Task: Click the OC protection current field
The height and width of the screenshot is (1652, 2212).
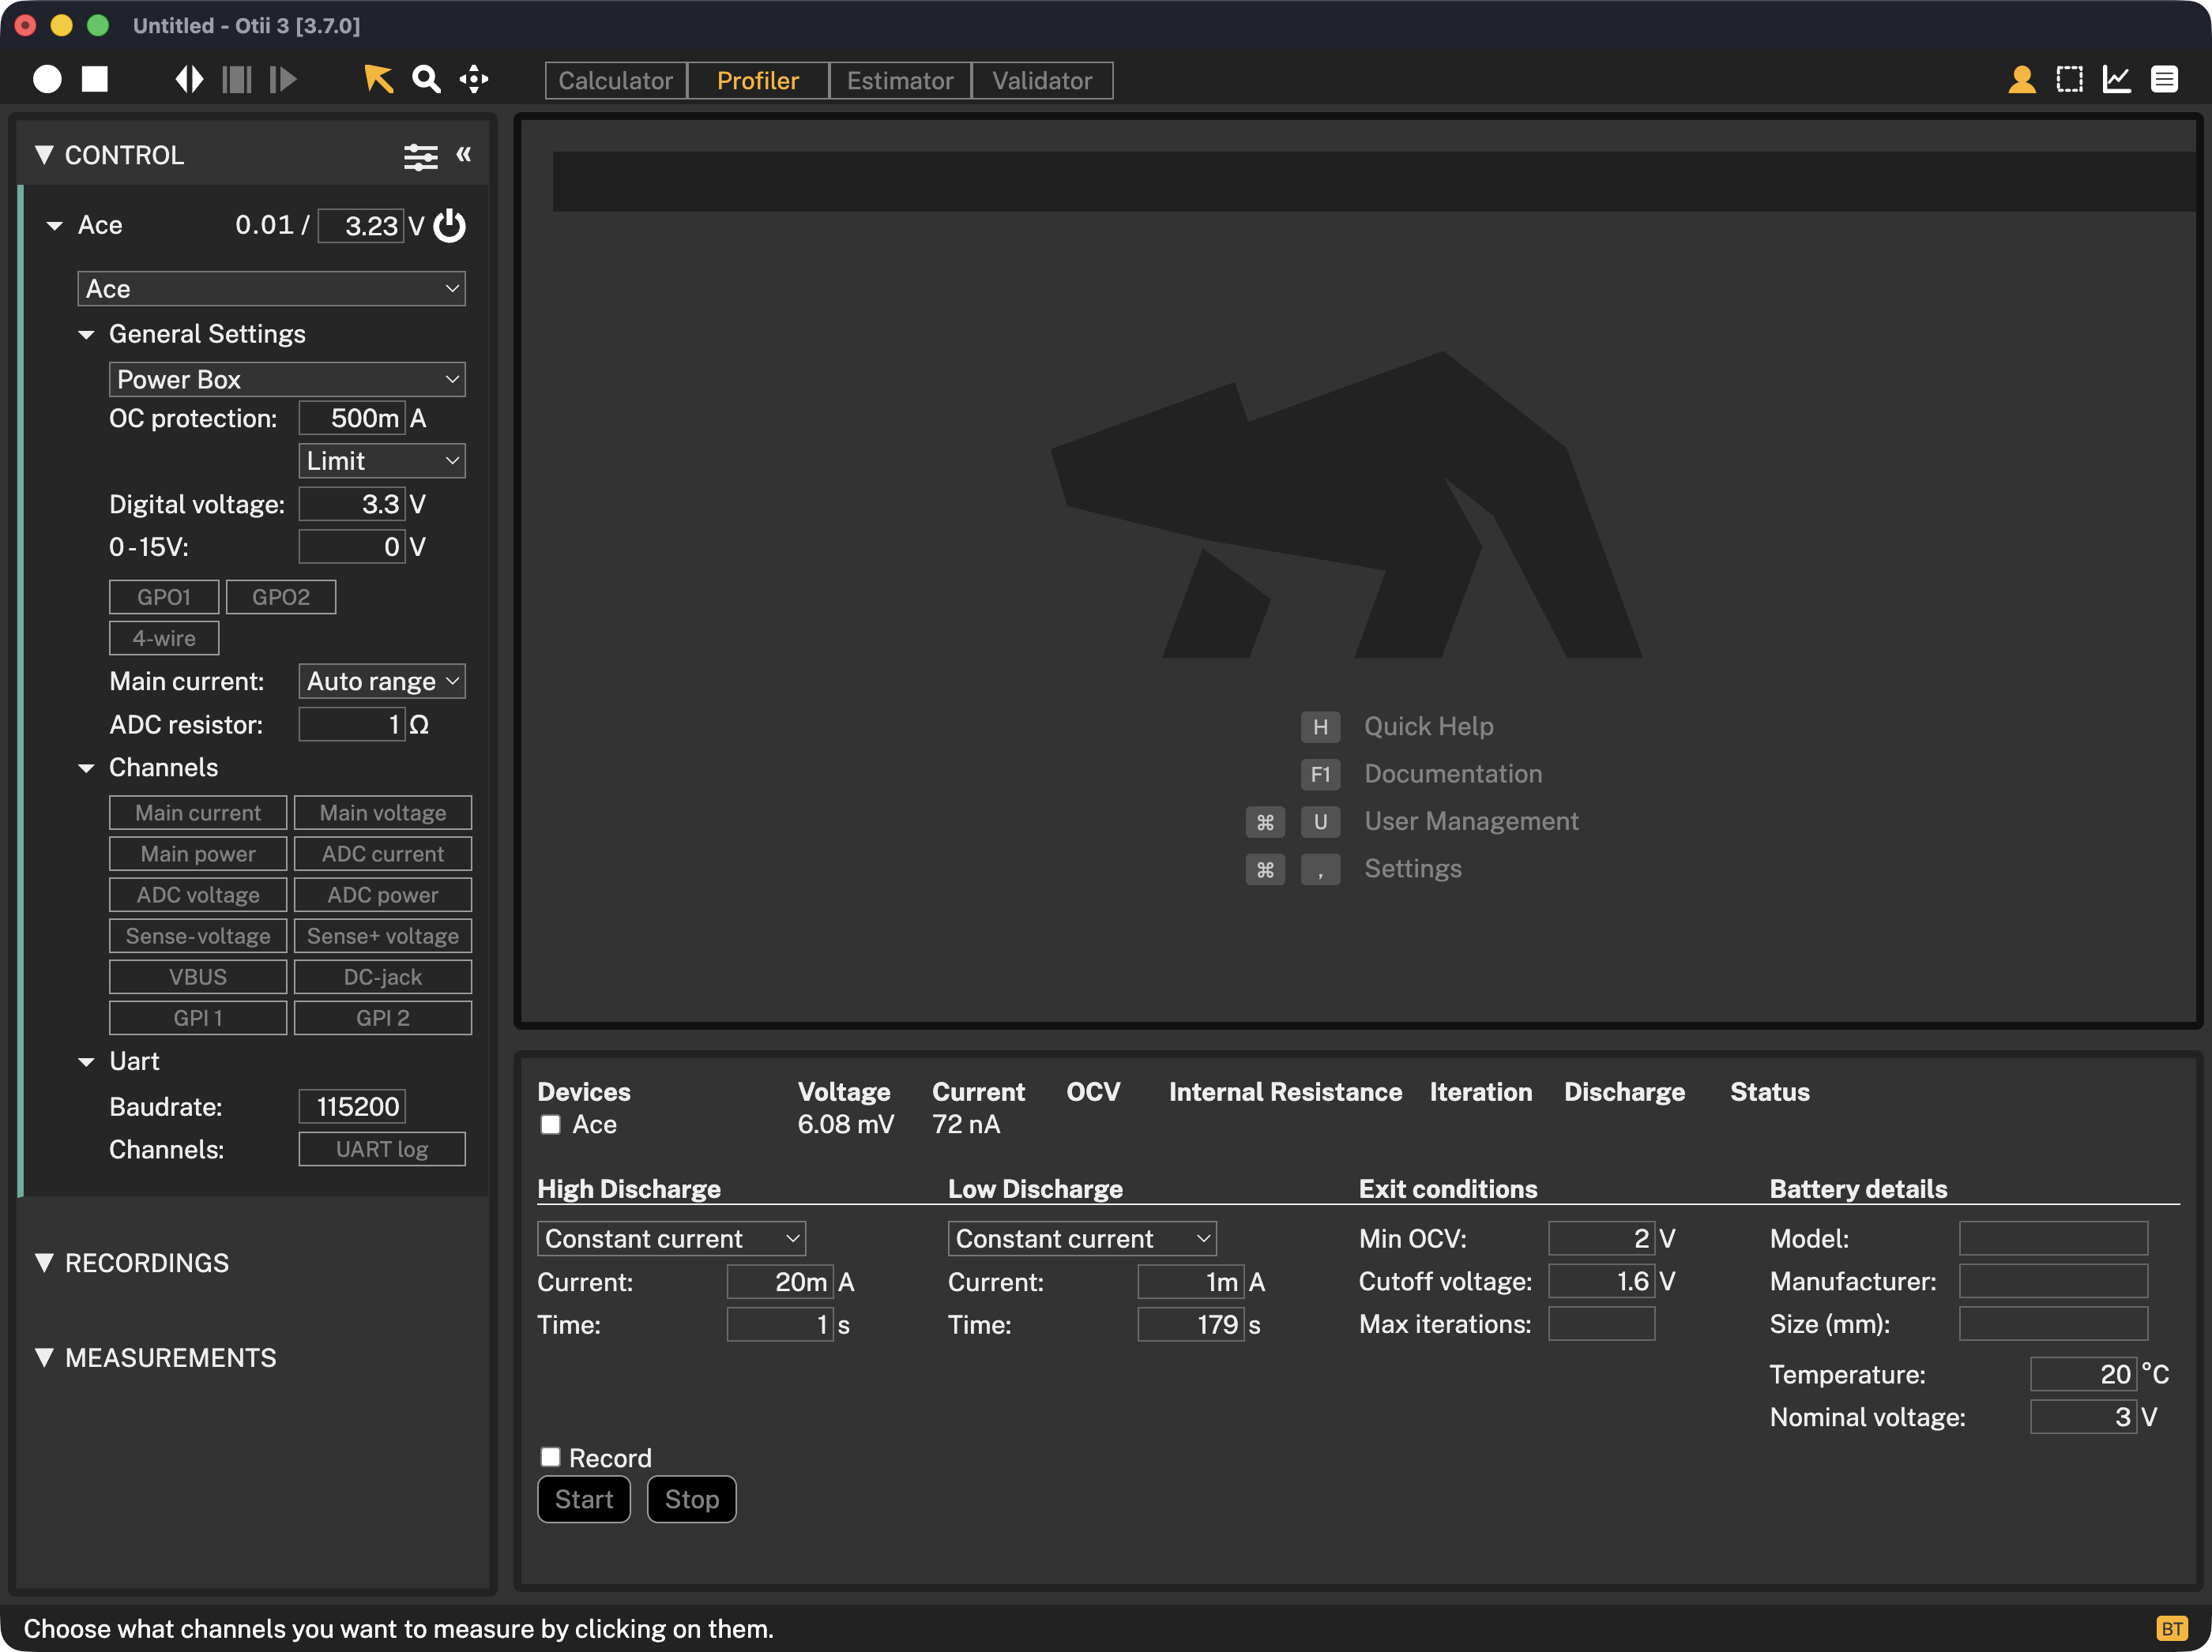Action: pos(352,418)
